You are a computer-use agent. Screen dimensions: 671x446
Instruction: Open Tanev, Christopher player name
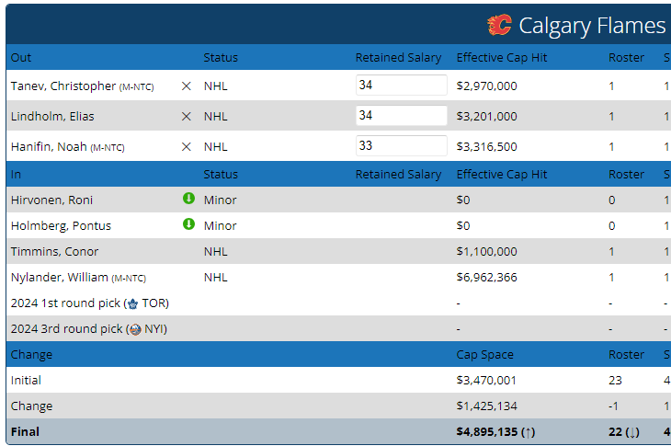(x=63, y=86)
